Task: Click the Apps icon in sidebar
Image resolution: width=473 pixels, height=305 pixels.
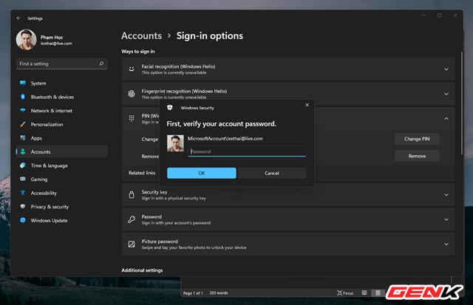Action: (23, 138)
